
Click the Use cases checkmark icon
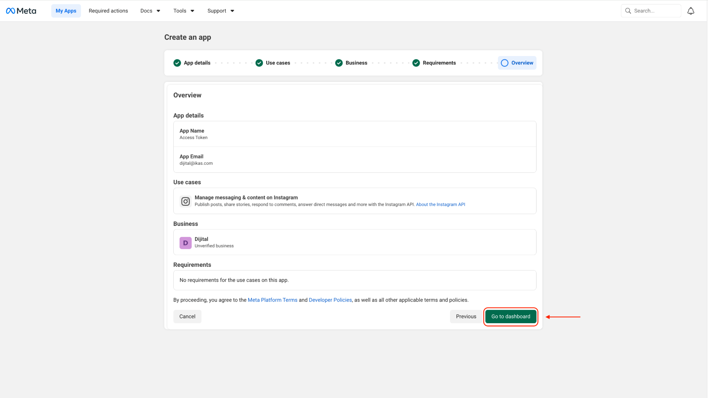[259, 63]
